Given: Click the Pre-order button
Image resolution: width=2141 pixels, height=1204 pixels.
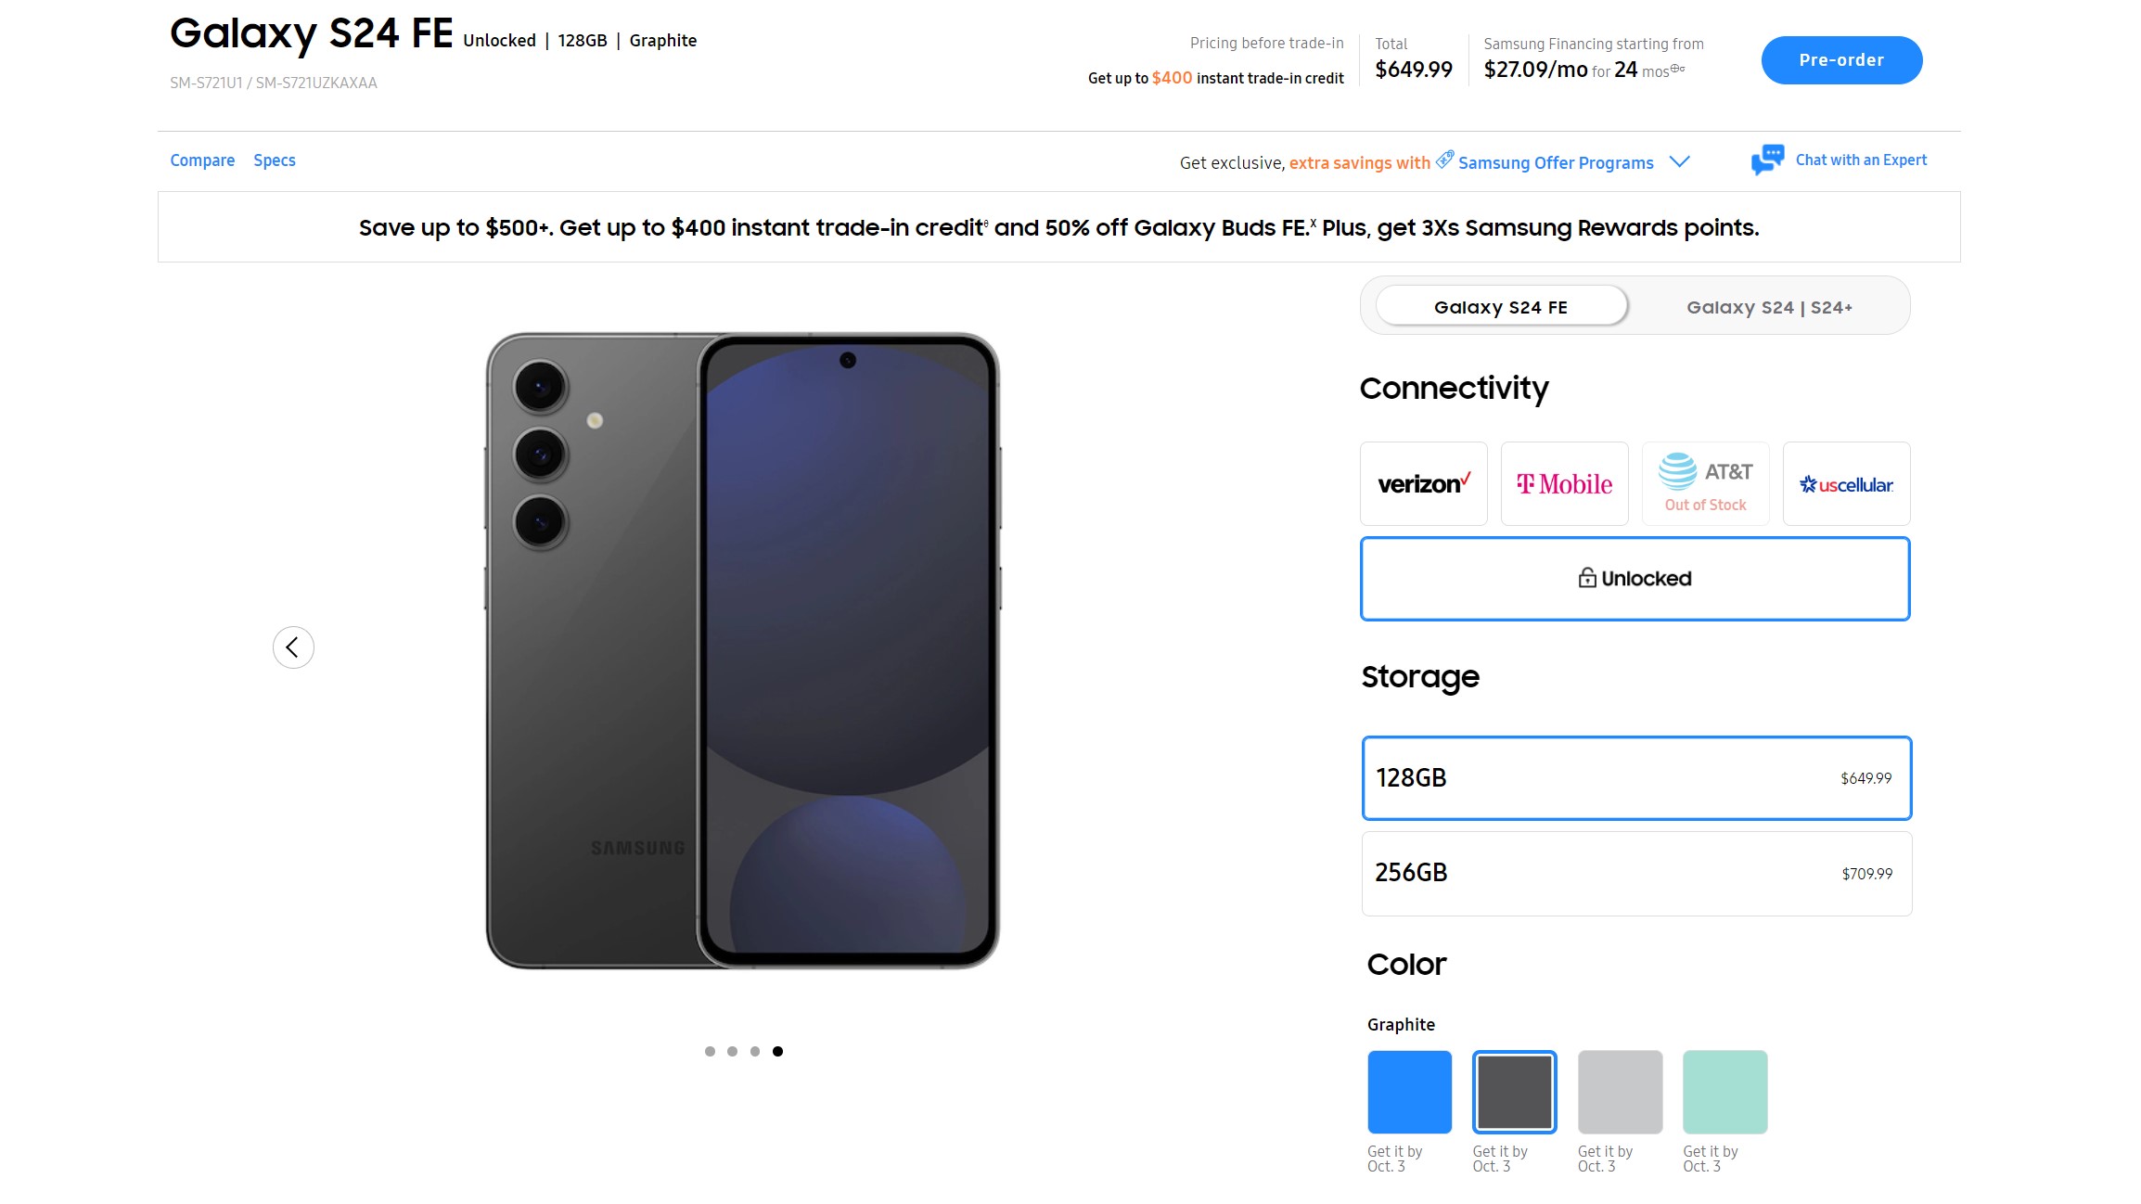Looking at the screenshot, I should pos(1840,58).
